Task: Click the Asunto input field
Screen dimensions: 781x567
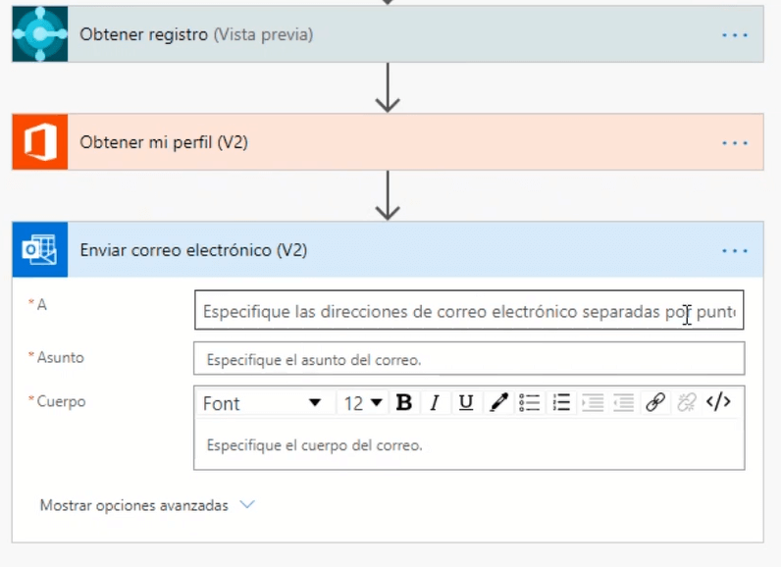Action: 469,359
